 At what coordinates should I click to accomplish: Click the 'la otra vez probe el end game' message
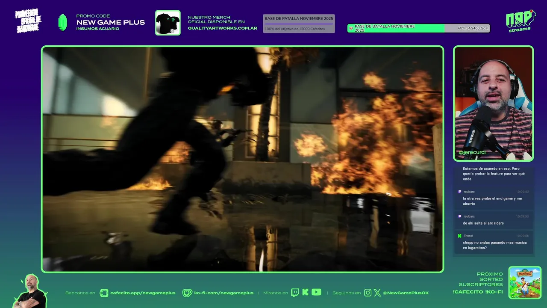(492, 201)
